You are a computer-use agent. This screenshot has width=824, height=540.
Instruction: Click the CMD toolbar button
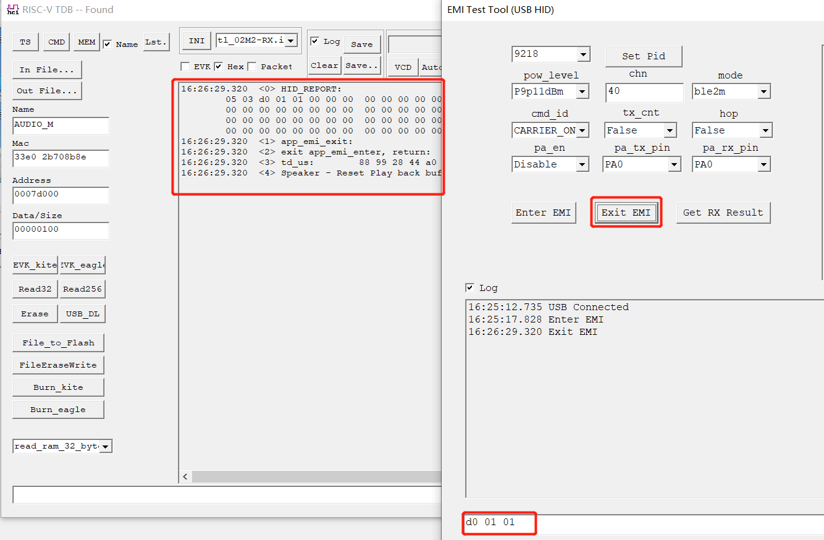tap(56, 42)
